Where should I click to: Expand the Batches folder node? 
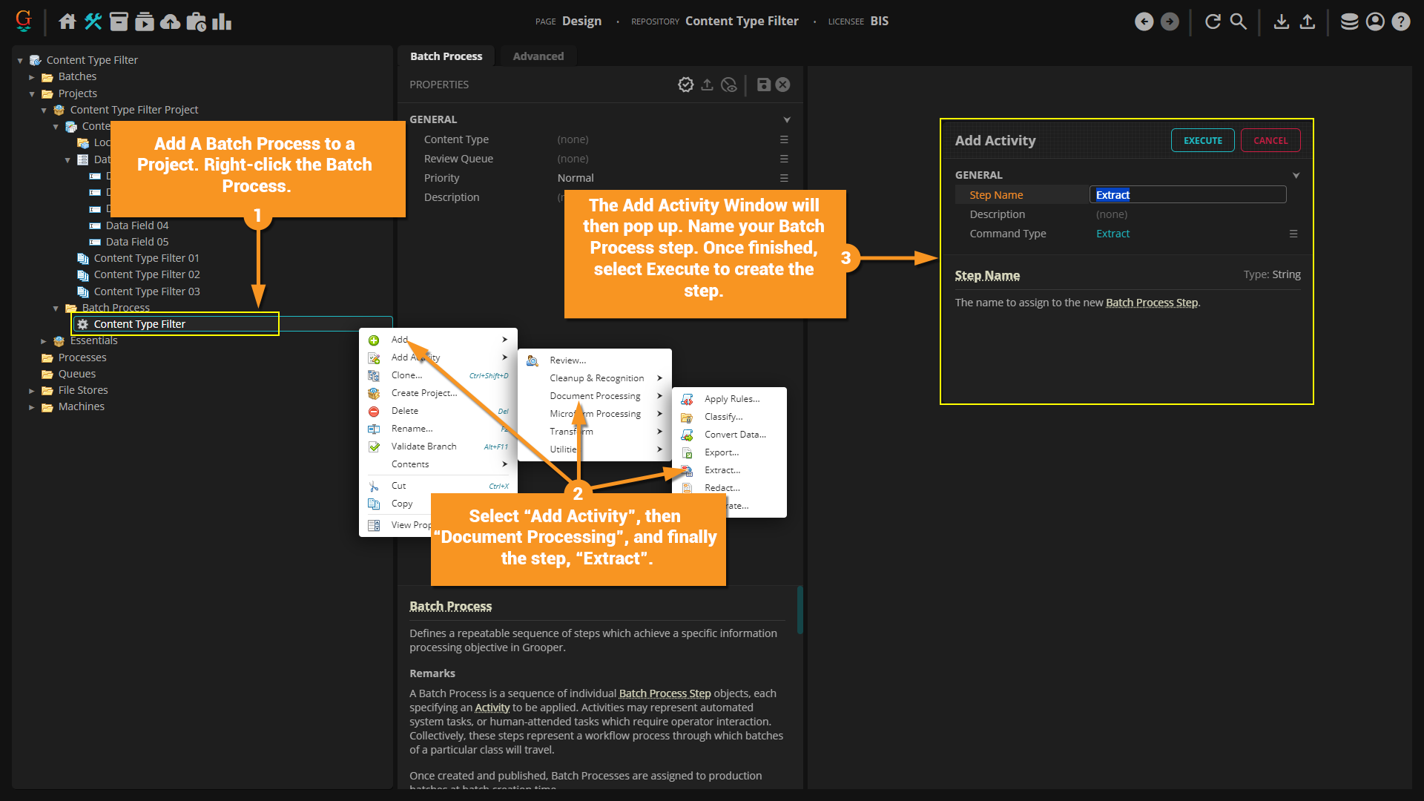pos(32,77)
